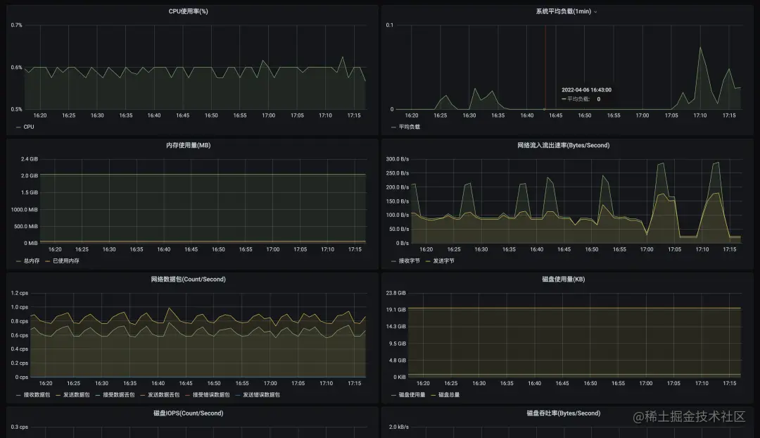Click the red crosshair line in load chart
760x438 pixels.
coord(545,67)
